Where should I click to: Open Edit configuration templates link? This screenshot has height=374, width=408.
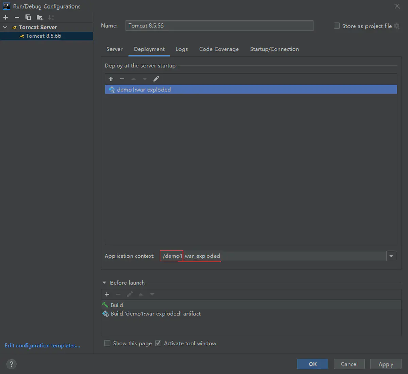tap(42, 345)
